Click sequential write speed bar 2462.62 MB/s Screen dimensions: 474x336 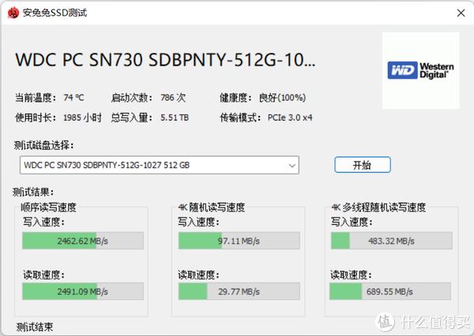coord(83,241)
